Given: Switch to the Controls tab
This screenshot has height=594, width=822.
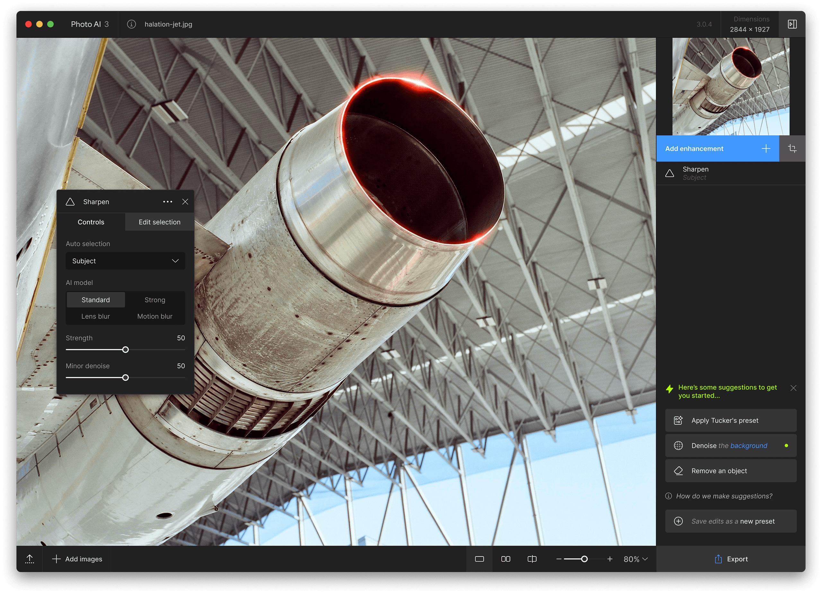Looking at the screenshot, I should (91, 222).
